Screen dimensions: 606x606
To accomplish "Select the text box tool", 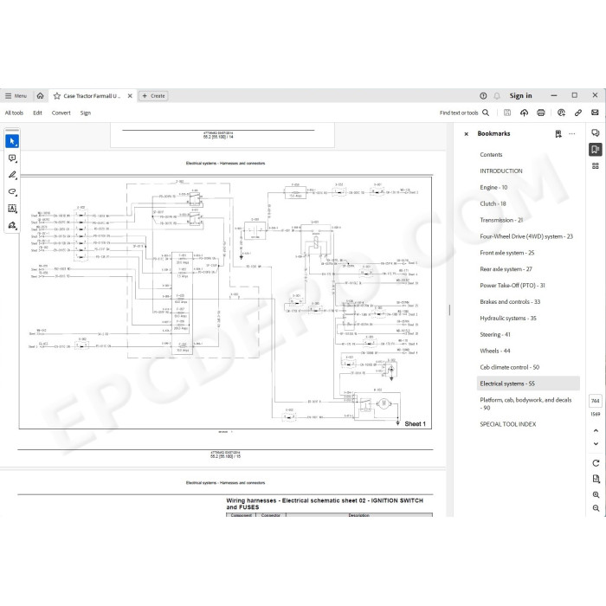I will 12,209.
